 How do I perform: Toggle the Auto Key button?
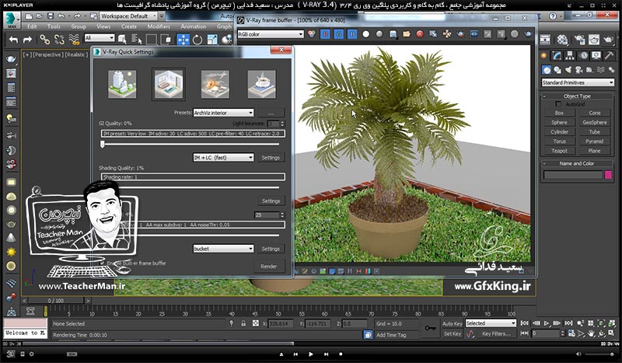[x=452, y=323]
